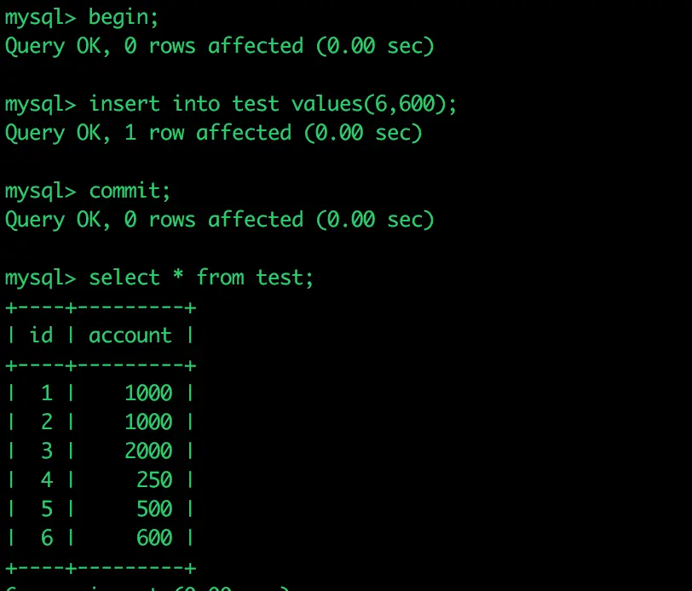The height and width of the screenshot is (591, 692).
Task: Click account value 2000 in row 3
Action: tap(148, 451)
